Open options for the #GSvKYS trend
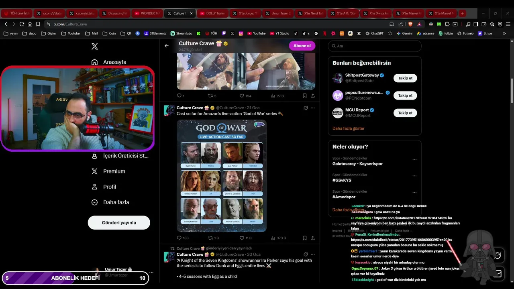514x289 pixels. coord(414,176)
